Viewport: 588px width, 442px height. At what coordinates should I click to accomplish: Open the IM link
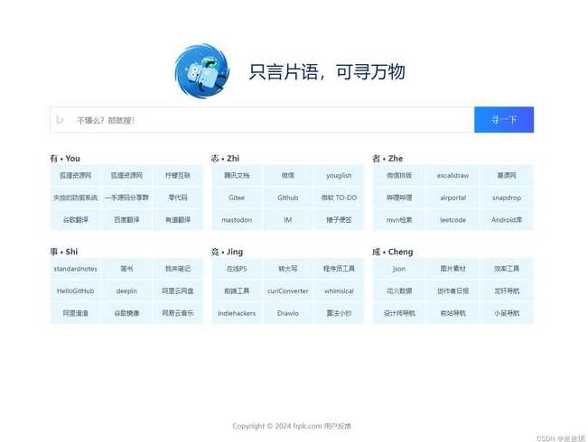point(287,219)
